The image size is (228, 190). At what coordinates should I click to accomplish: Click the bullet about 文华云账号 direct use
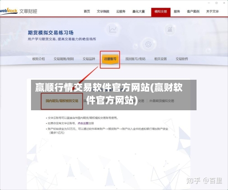83,118
